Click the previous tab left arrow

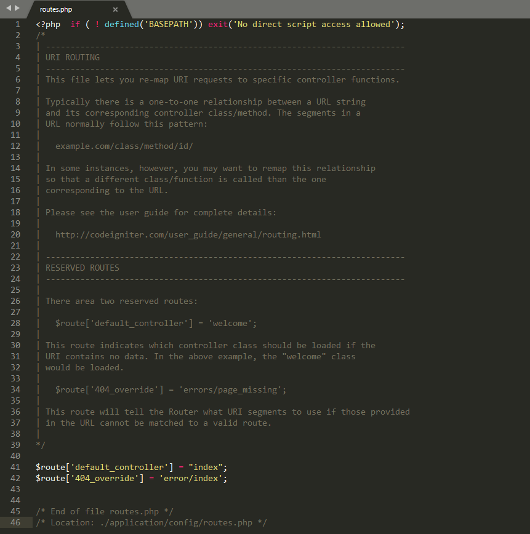coord(9,9)
